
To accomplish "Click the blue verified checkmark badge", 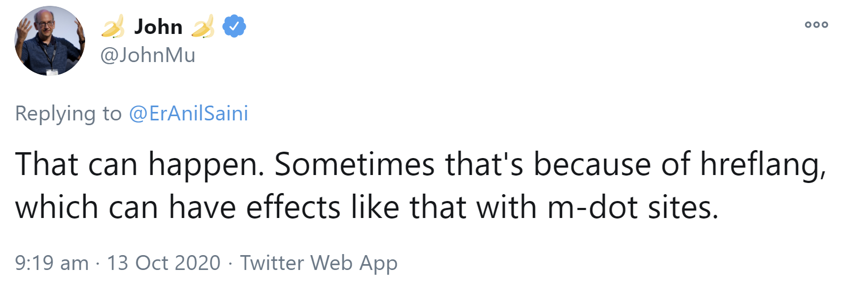I will click(234, 26).
